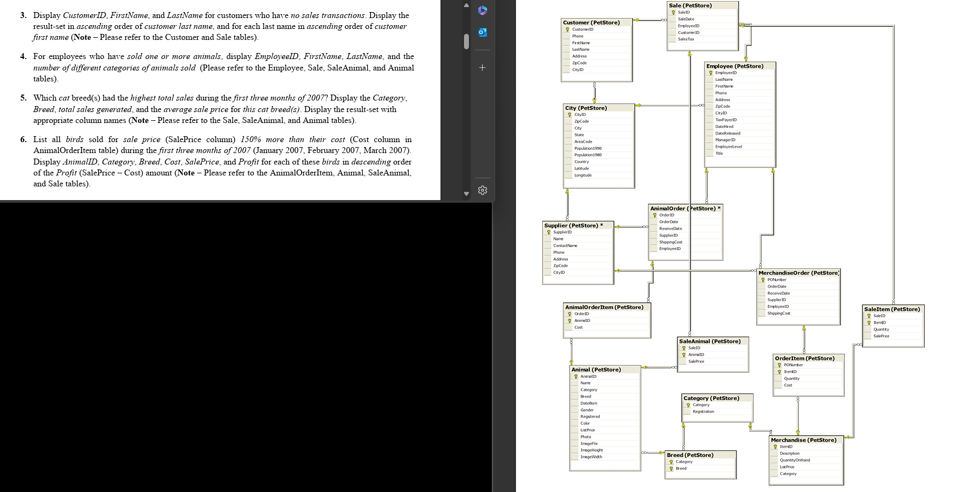Click the plus button in the sidebar
Viewport: 957px width, 492px height.
click(x=482, y=67)
